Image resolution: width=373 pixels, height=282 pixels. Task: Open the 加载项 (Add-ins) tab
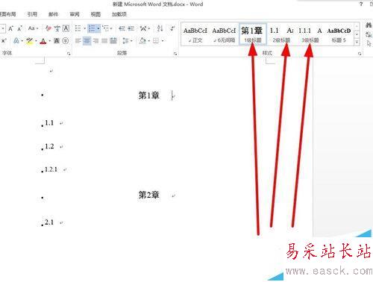[x=119, y=14]
